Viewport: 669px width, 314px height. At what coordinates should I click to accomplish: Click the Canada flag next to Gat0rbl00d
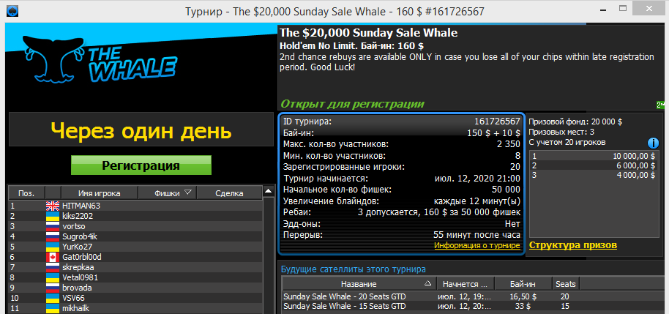(53, 258)
